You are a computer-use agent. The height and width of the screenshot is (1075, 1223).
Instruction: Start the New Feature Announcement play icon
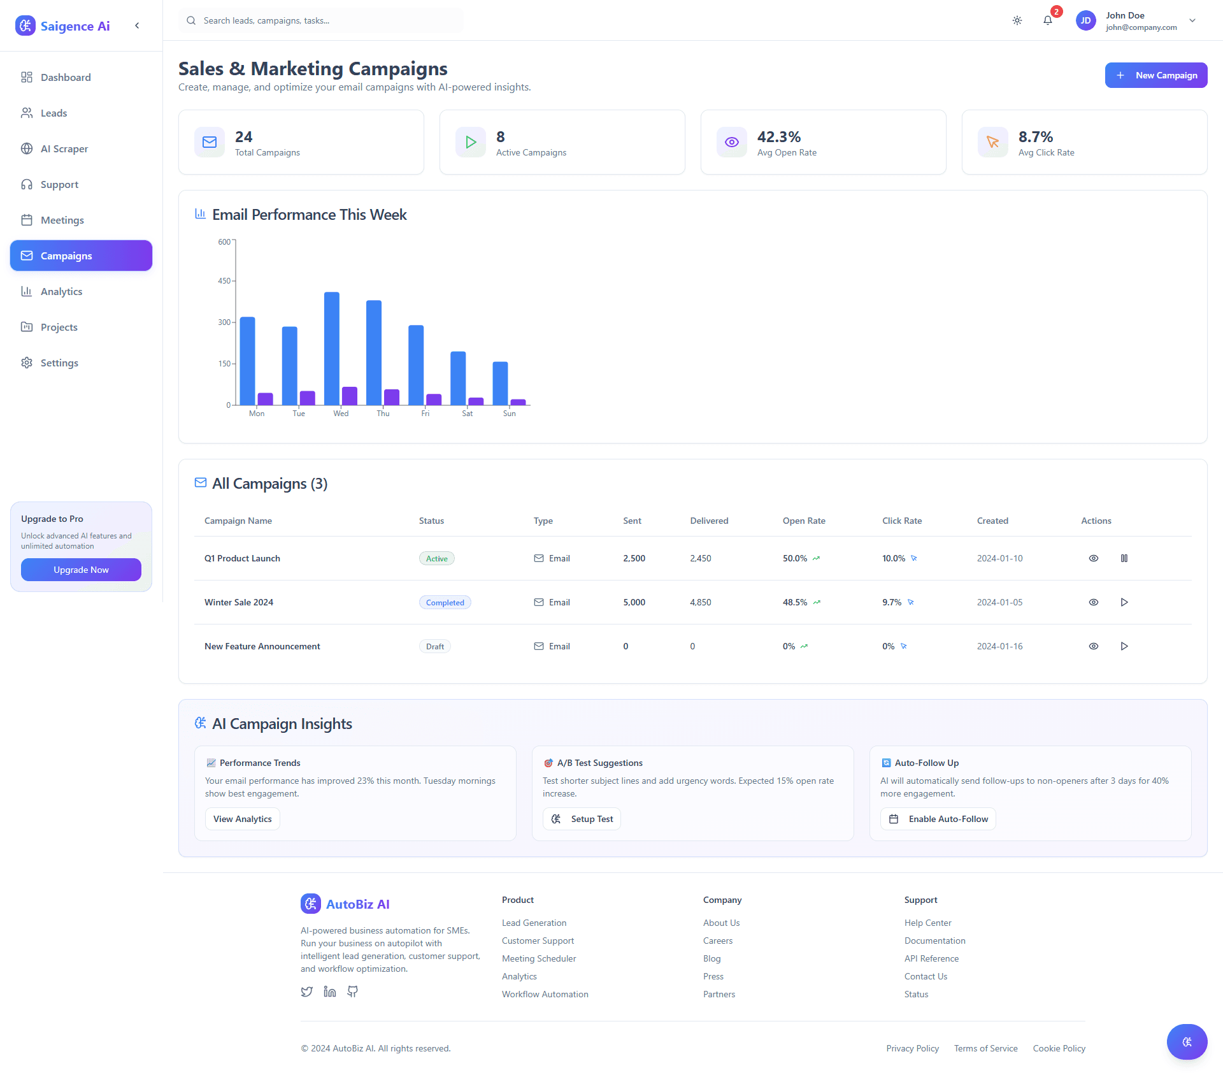[1124, 646]
